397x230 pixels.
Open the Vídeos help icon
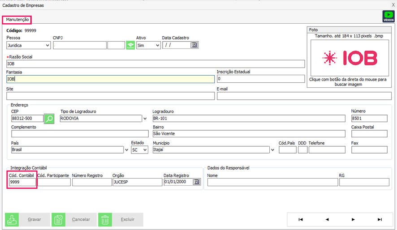coord(388,17)
